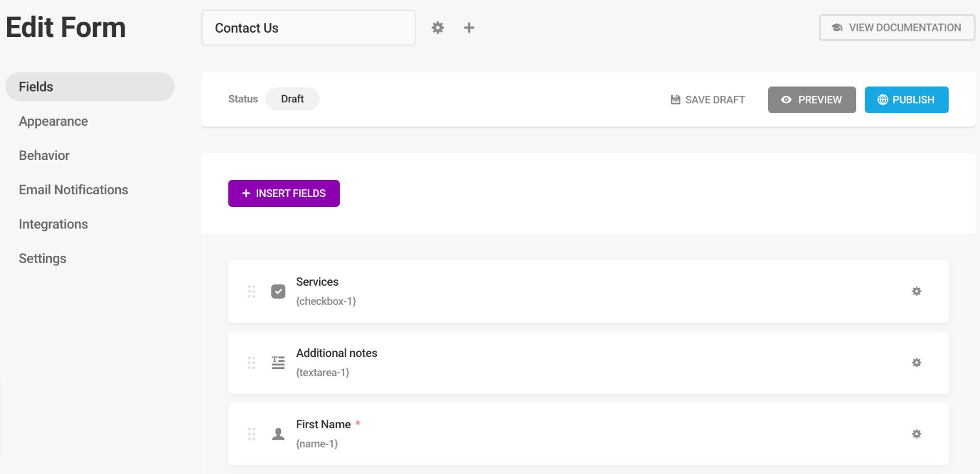Image resolution: width=980 pixels, height=474 pixels.
Task: Open the Behavior section
Action: tap(44, 156)
